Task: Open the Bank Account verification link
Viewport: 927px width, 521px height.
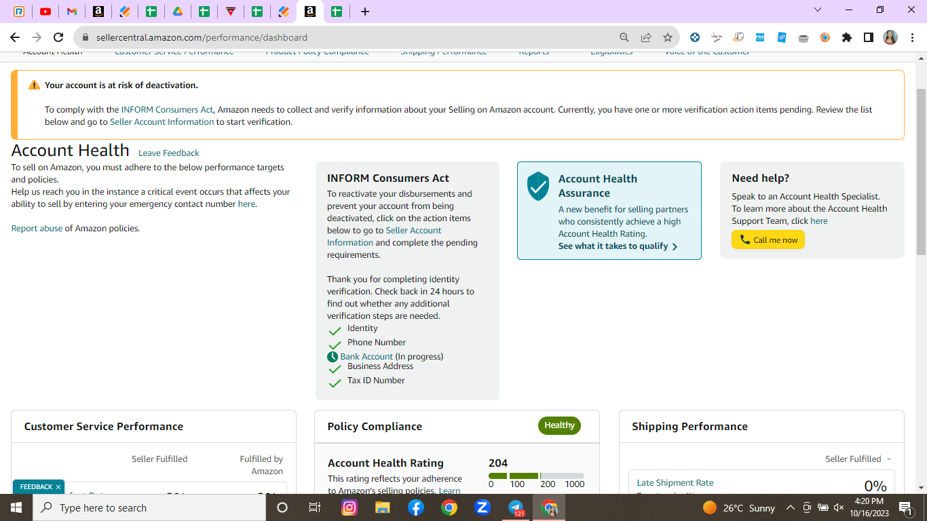Action: 366,356
